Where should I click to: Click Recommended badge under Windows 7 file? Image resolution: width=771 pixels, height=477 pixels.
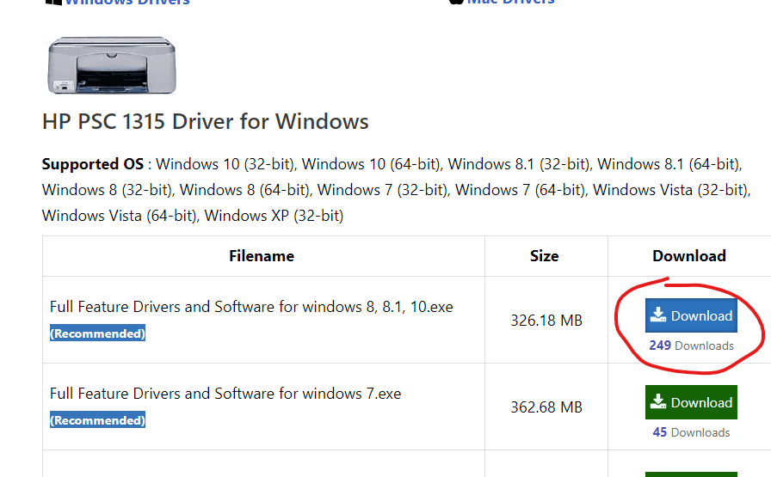coord(97,420)
